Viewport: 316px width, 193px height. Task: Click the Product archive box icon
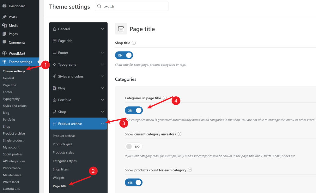(x=54, y=124)
